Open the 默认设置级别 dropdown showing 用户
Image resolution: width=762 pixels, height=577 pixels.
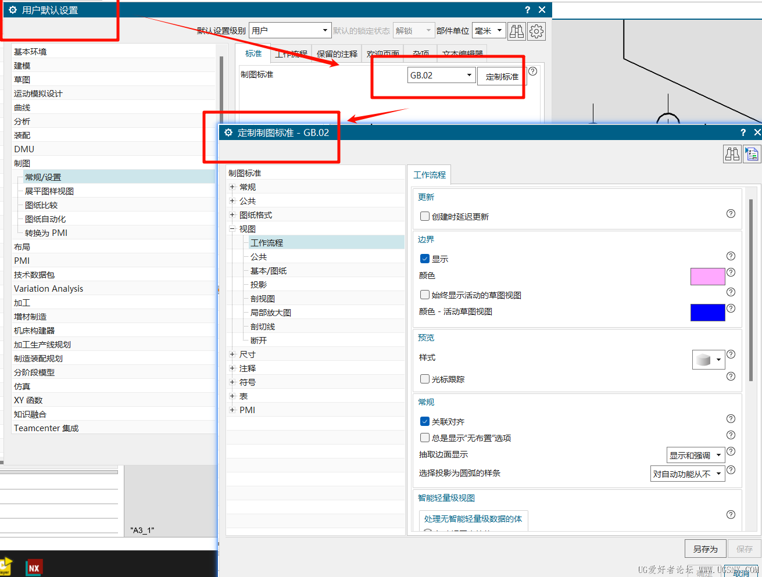[x=290, y=31]
